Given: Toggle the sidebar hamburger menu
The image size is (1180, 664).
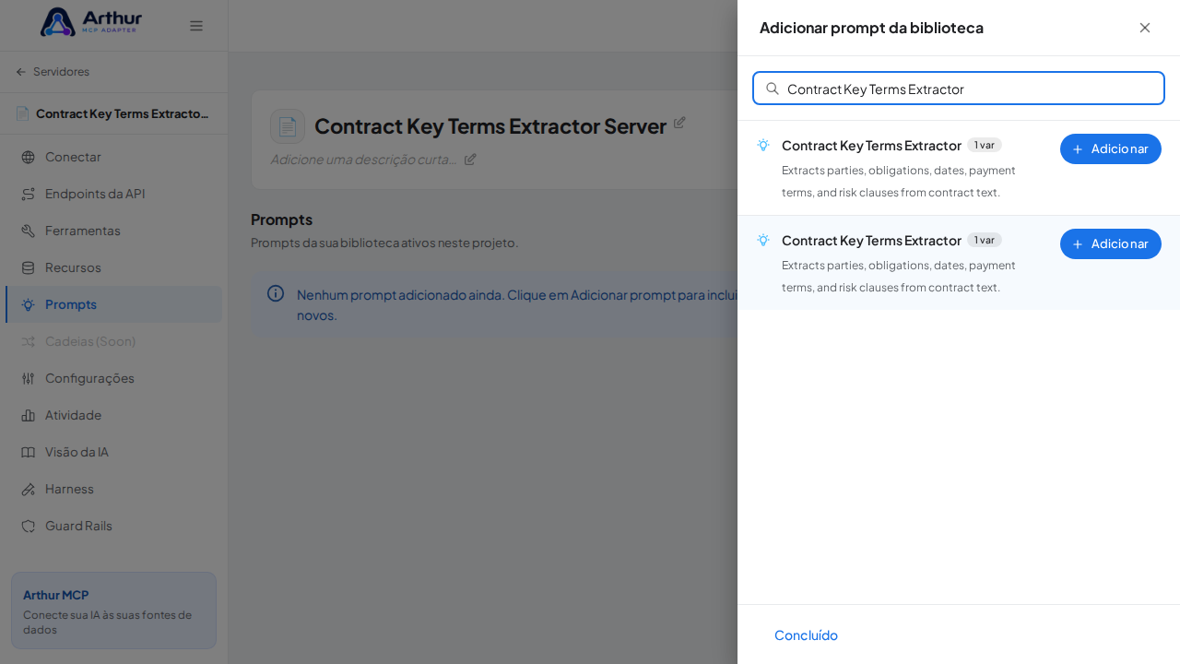Looking at the screenshot, I should tap(196, 26).
